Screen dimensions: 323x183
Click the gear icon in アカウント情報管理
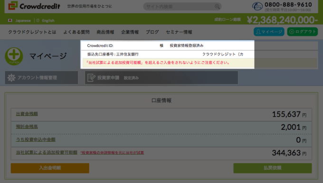11,78
